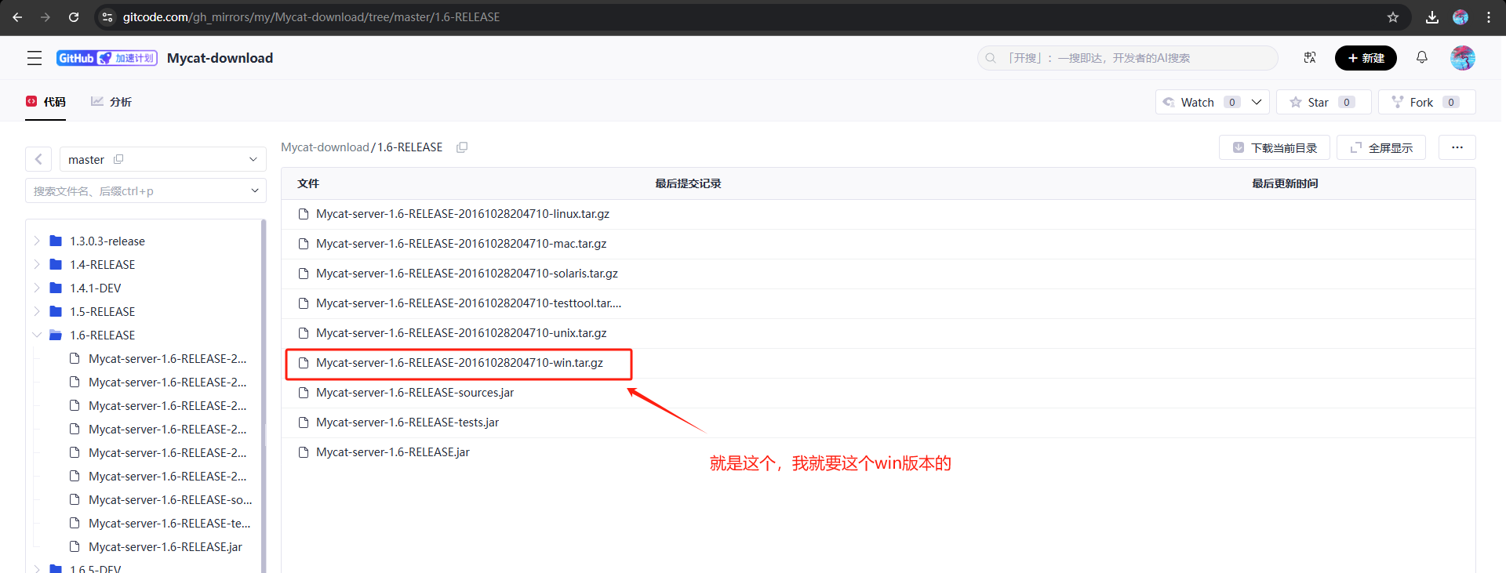The image size is (1506, 573).
Task: Click the 1.6-RELEASE open folder icon
Action: [x=56, y=335]
